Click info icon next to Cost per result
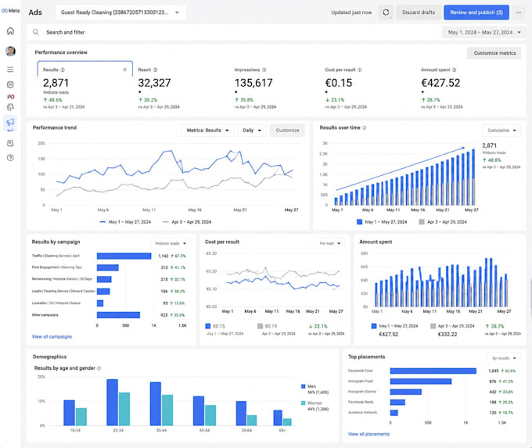 point(360,70)
